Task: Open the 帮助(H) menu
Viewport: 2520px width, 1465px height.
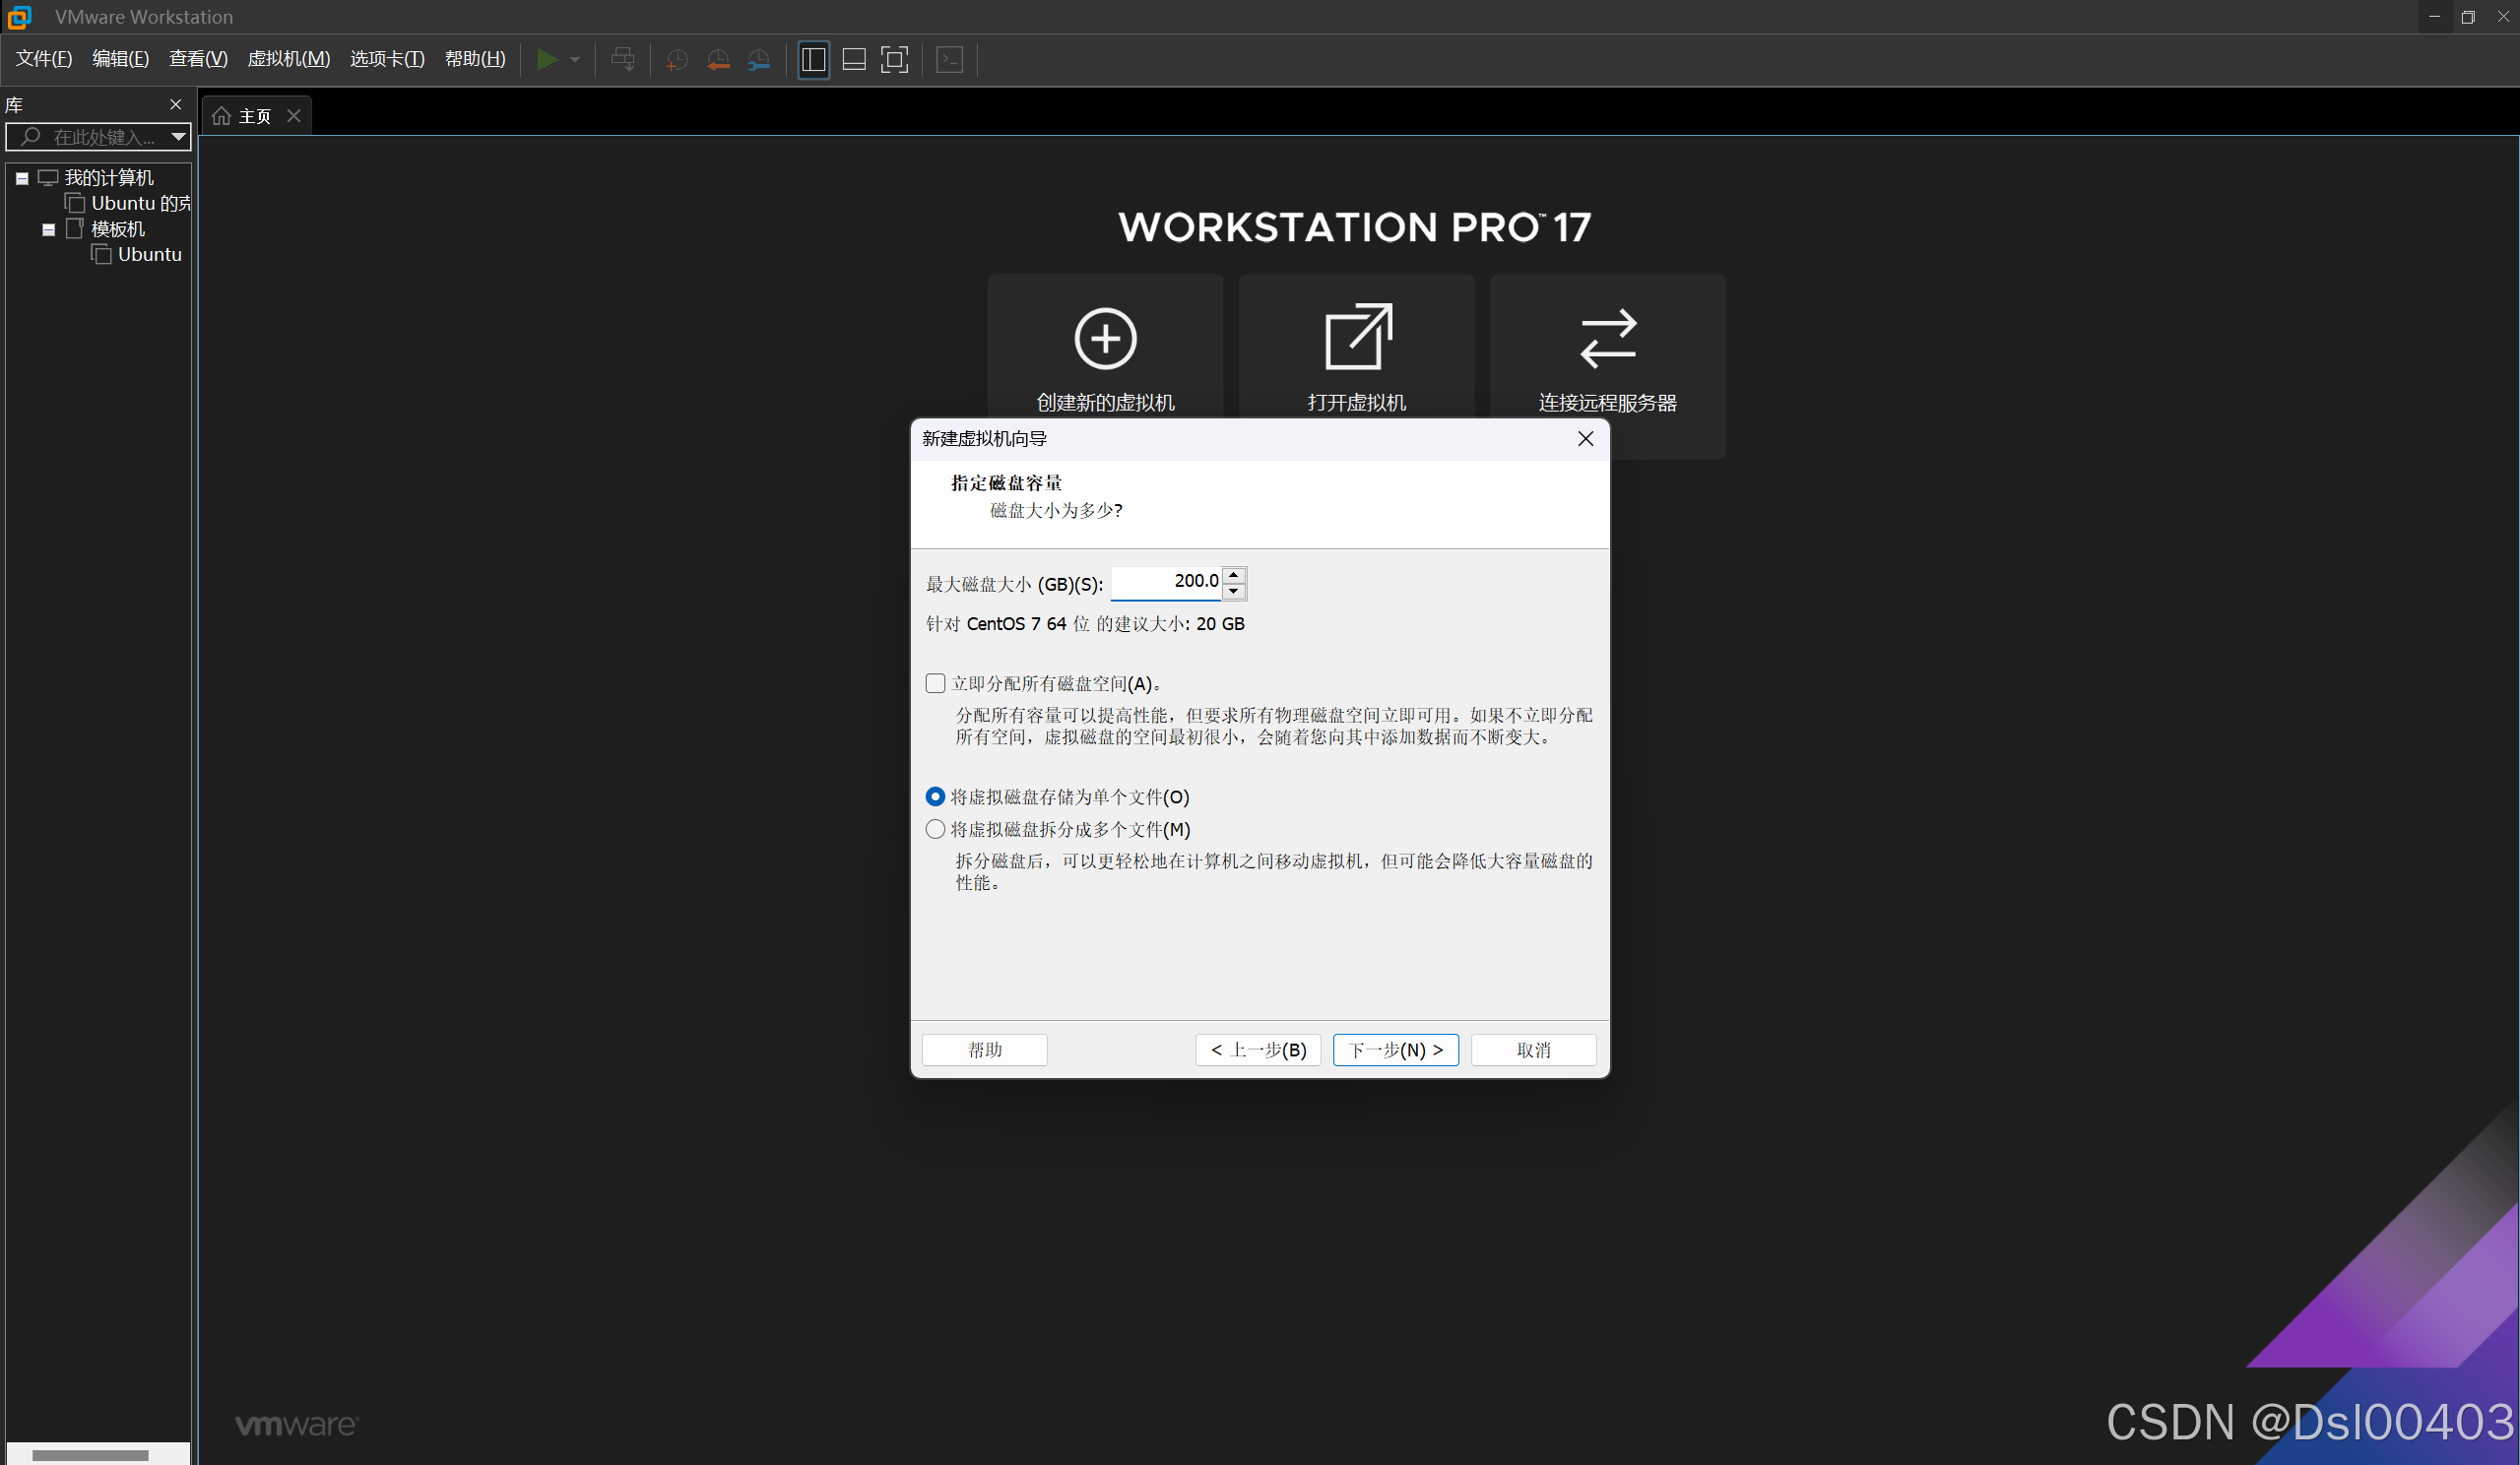Action: pos(475,59)
